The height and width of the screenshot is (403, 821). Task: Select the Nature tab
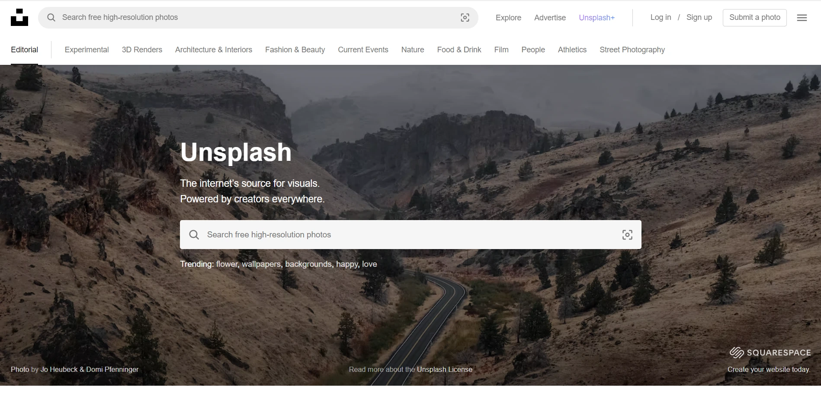(x=413, y=50)
